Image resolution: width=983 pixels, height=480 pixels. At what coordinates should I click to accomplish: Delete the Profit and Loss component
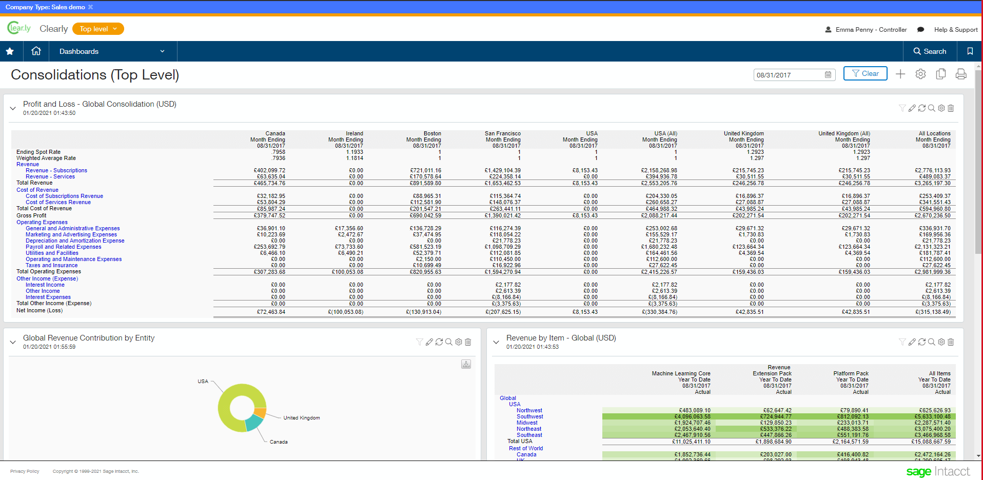951,108
